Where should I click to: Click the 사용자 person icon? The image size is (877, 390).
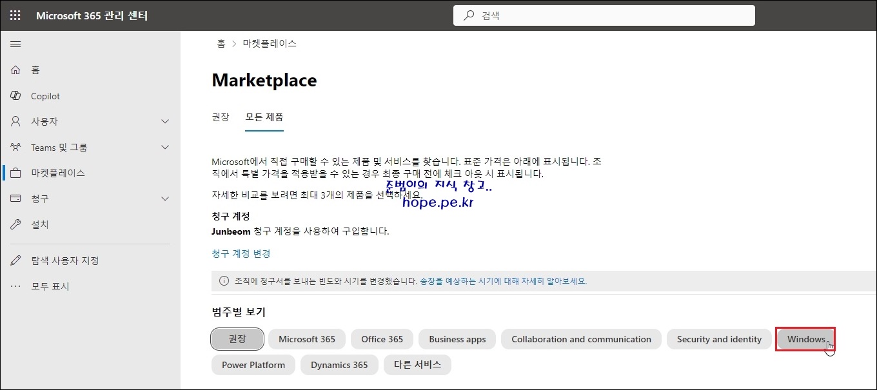16,121
